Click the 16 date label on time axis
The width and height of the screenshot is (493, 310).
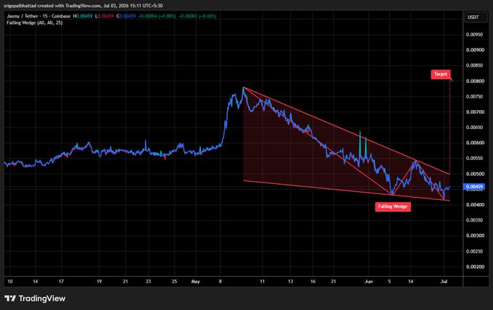[313, 282]
